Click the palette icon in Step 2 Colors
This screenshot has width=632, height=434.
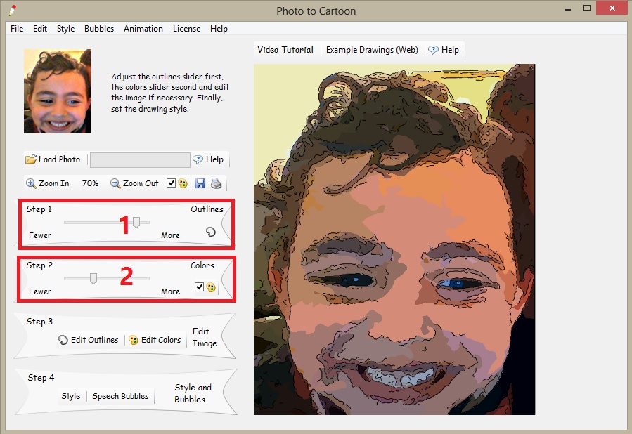click(x=211, y=287)
